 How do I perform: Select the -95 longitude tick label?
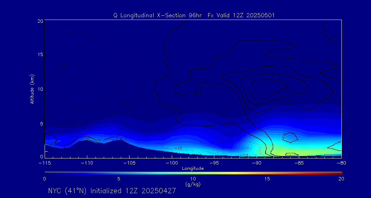point(214,163)
